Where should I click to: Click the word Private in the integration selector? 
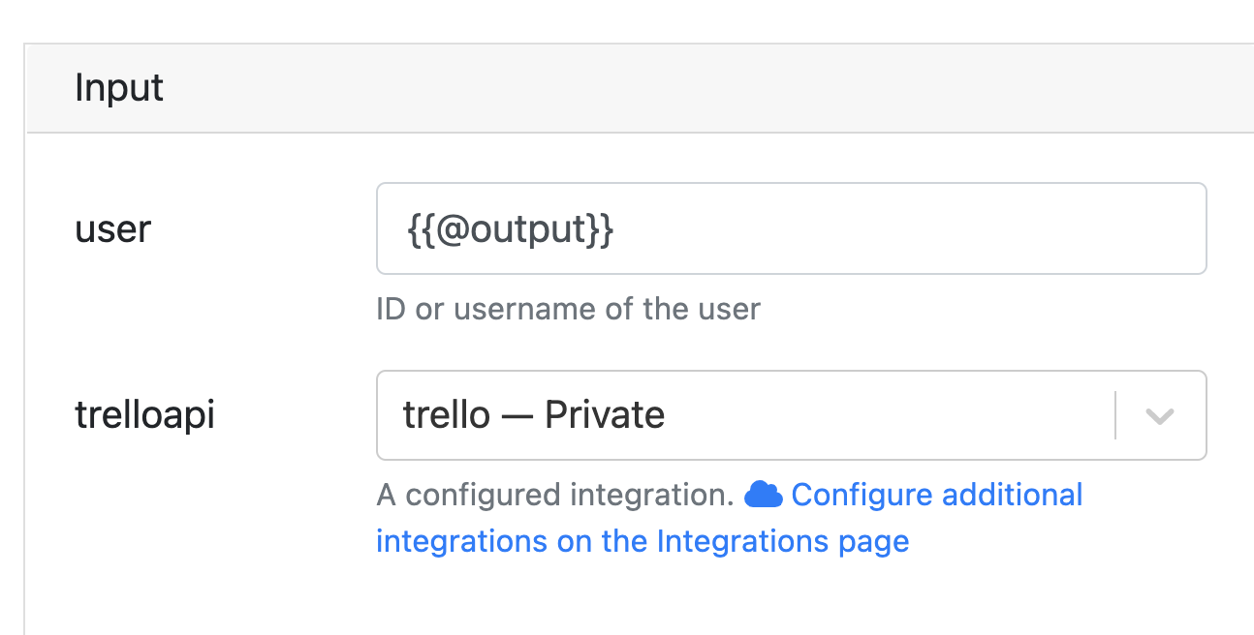tap(609, 414)
